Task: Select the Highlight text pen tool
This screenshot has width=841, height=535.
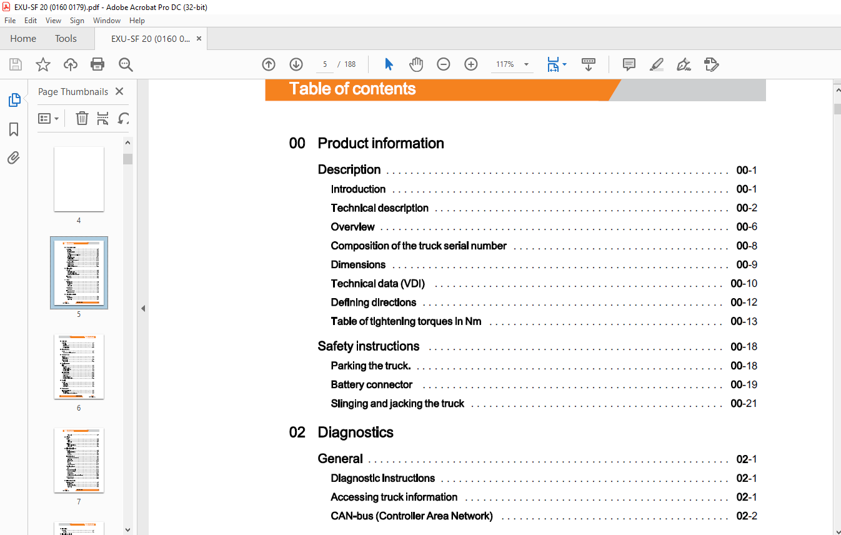Action: (x=656, y=64)
